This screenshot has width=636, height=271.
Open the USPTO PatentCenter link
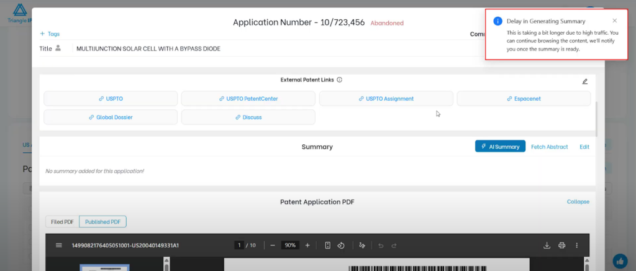(248, 99)
